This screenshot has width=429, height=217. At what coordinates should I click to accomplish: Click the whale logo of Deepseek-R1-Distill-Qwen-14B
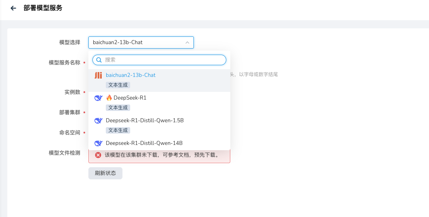click(98, 143)
